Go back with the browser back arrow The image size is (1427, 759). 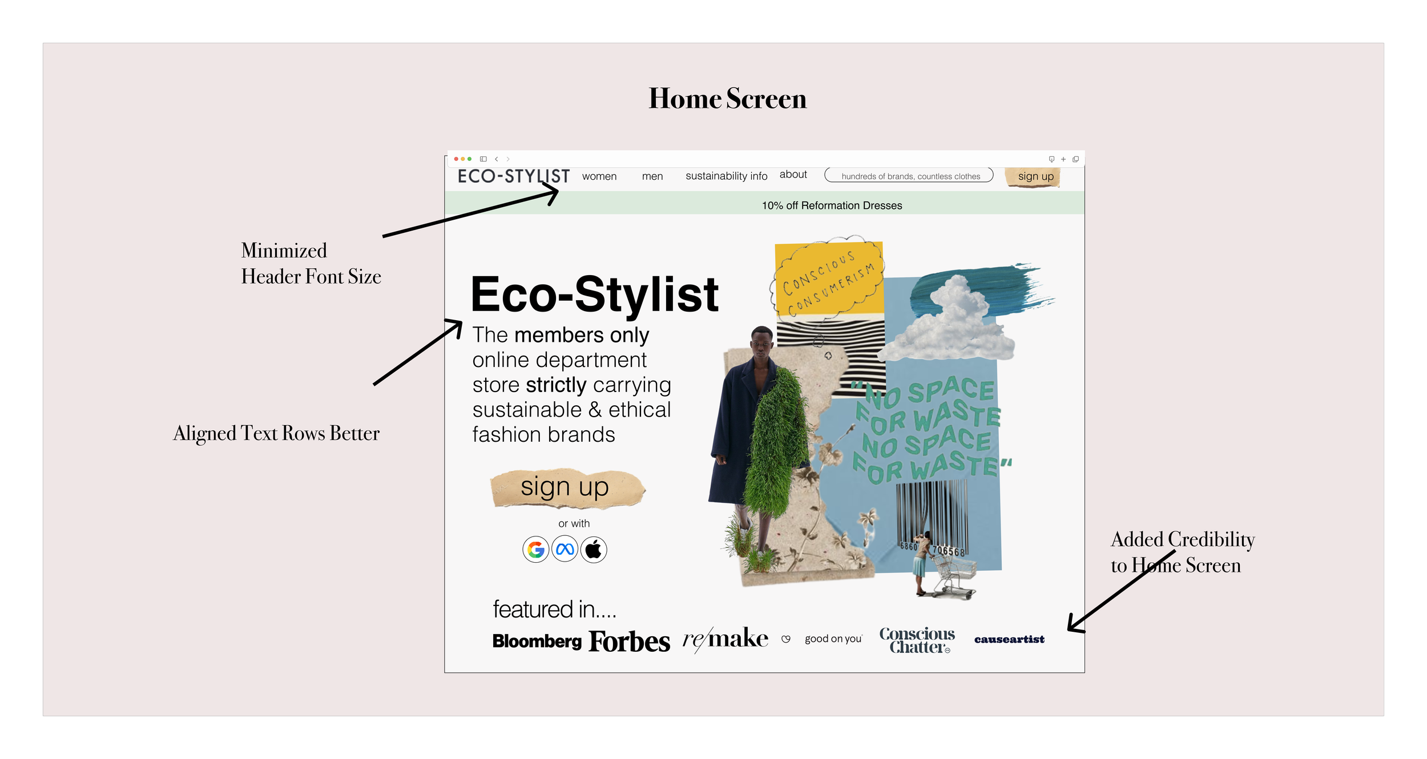497,159
